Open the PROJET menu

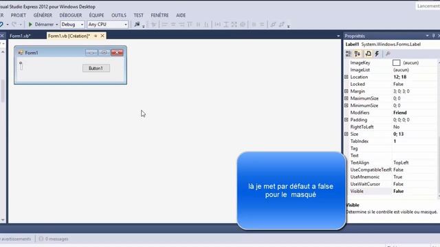pyautogui.click(x=19, y=15)
